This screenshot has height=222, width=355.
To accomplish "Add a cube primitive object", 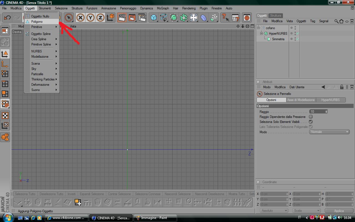I will 154,18.
